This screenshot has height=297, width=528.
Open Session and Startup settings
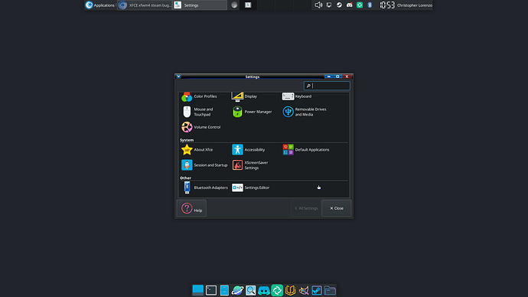tap(204, 165)
